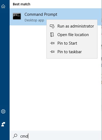Click the shield icon beside Run as administrator

coord(52,26)
